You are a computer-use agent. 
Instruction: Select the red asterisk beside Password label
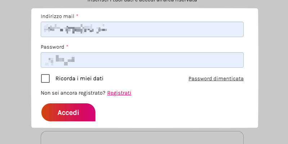[x=67, y=46]
